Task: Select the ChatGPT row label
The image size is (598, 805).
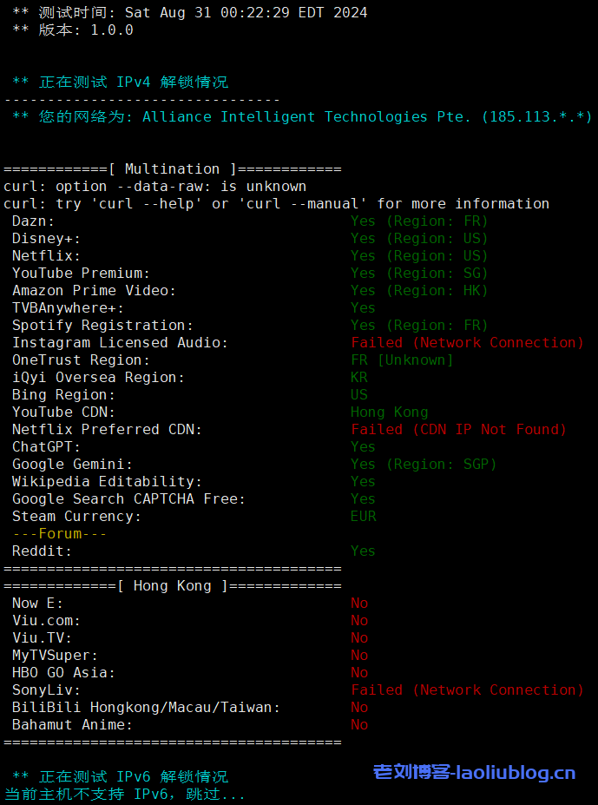Action: tap(46, 446)
